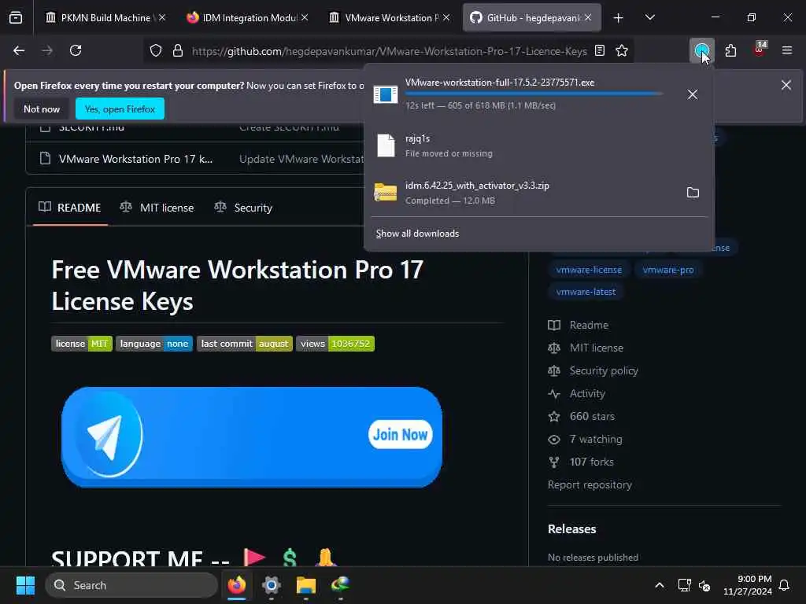Viewport: 806px width, 604px height.
Task: Open notification bell in system tray
Action: pyautogui.click(x=784, y=585)
